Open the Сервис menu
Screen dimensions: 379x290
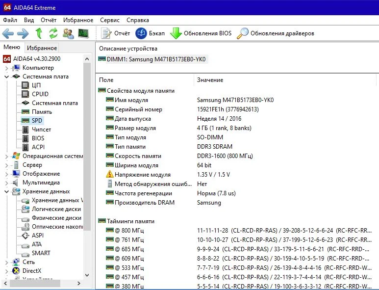[x=110, y=20]
